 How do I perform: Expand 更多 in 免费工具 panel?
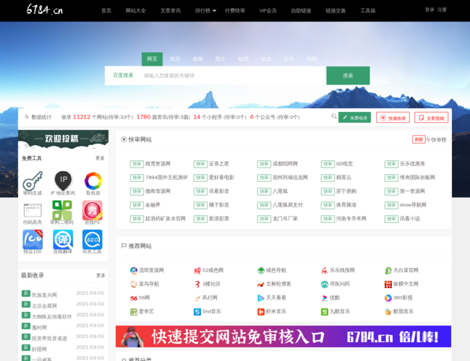(x=100, y=158)
